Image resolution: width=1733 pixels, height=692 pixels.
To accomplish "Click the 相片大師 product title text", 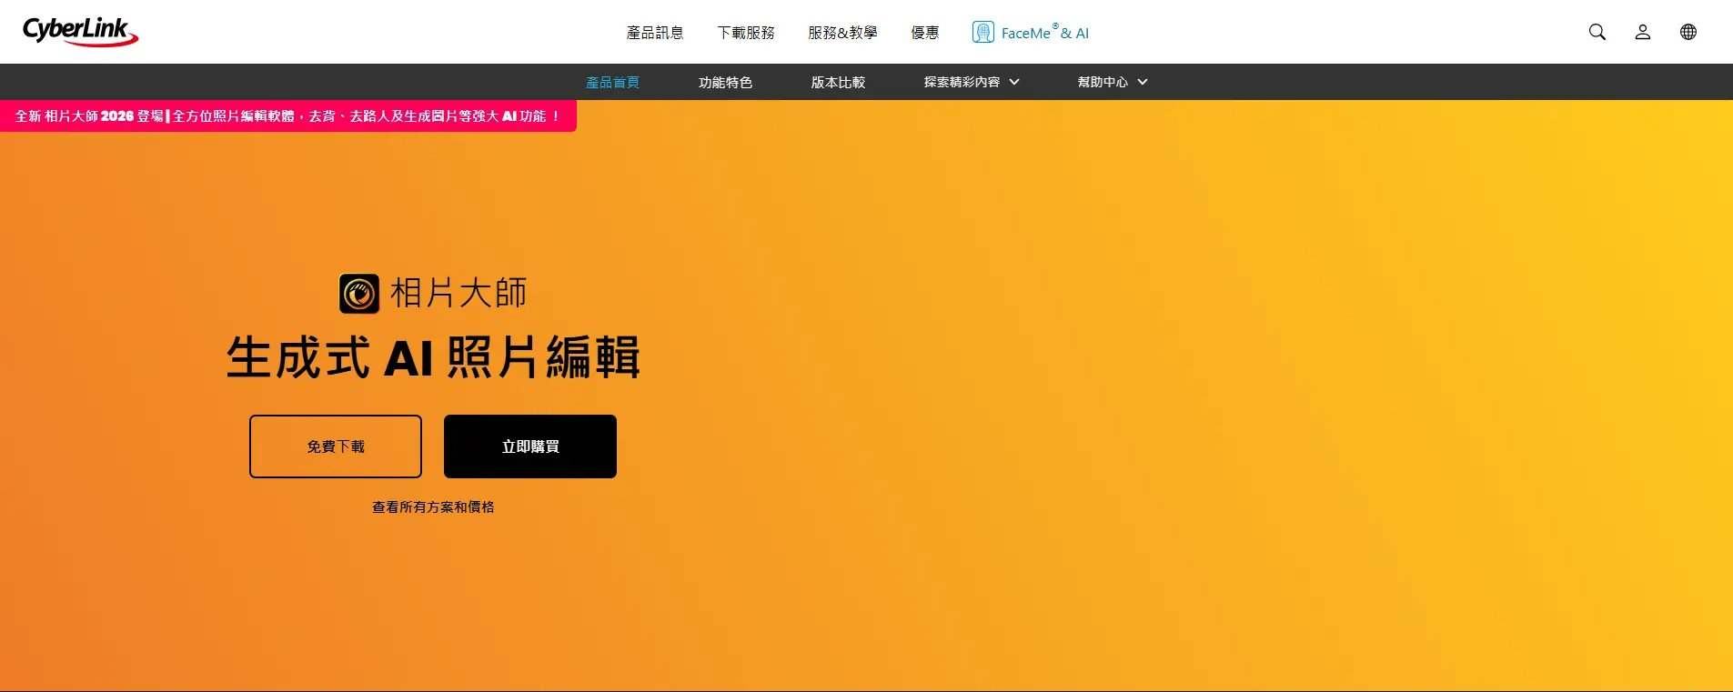I will coord(458,294).
